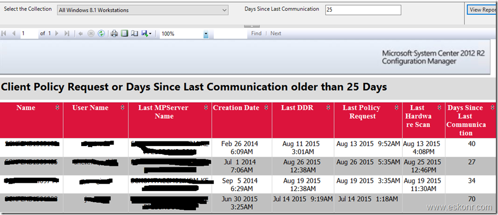Click current page number field
498x215 pixels.
(x=29, y=33)
